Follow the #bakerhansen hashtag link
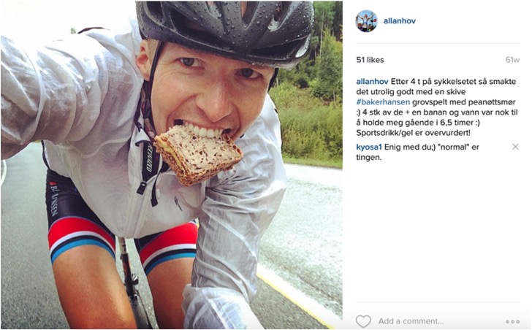Image resolution: width=532 pixels, height=330 pixels. pyautogui.click(x=383, y=102)
